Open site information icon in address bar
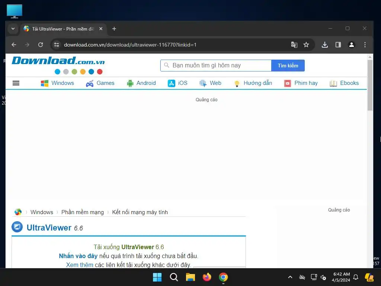 pos(57,45)
